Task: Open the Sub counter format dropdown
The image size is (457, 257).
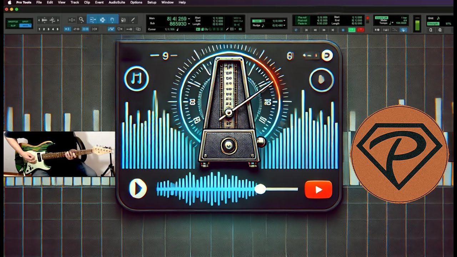Action: click(189, 24)
